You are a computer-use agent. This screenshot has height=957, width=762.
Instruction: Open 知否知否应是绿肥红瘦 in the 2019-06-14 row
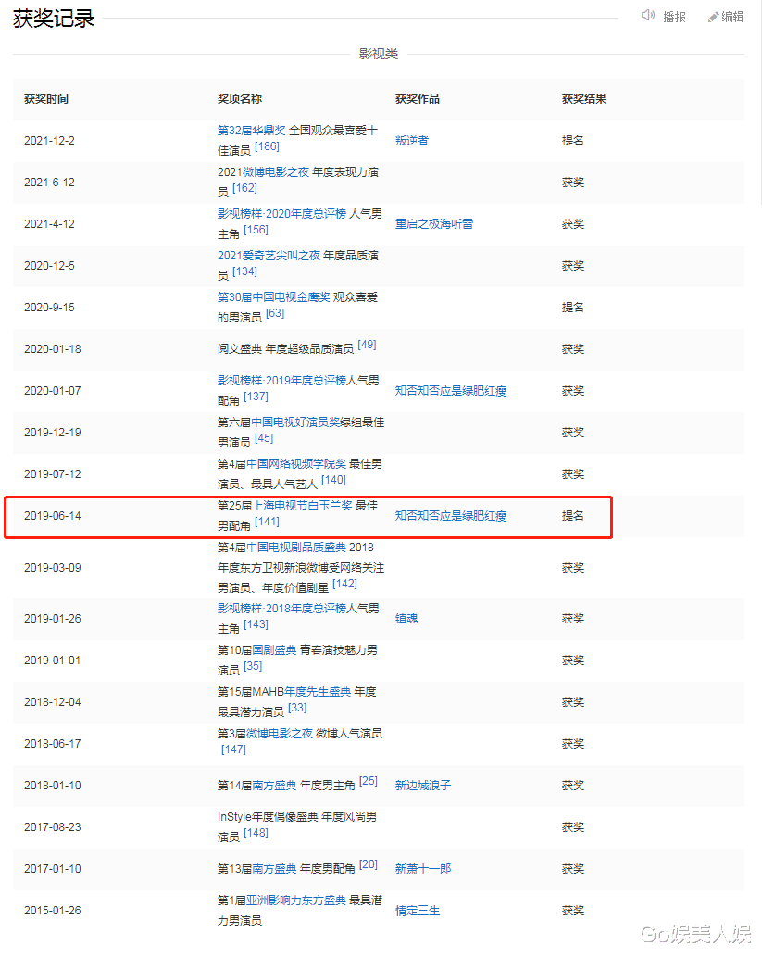pyautogui.click(x=450, y=516)
